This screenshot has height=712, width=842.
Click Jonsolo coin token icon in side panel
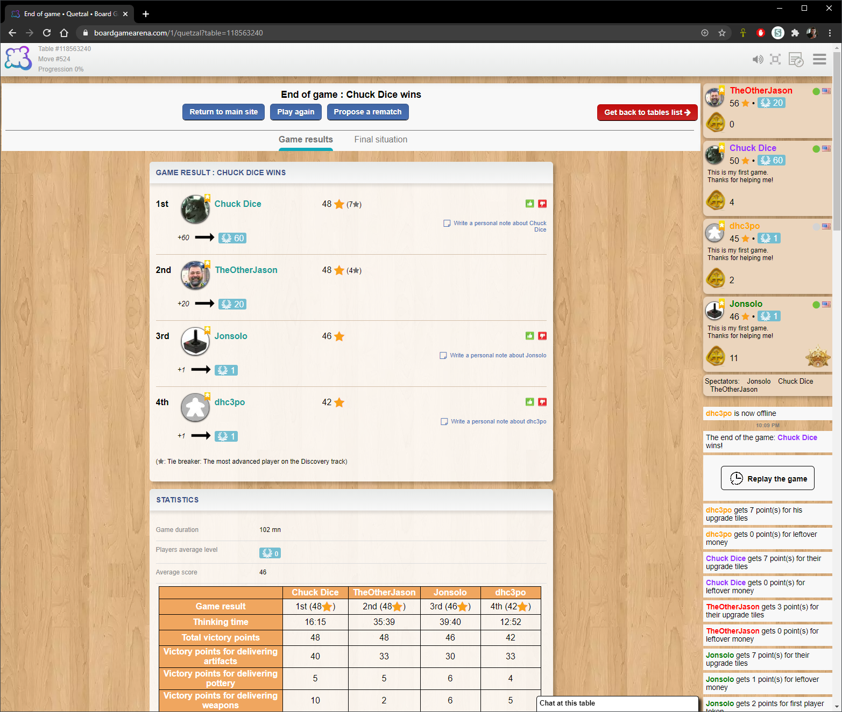click(716, 356)
